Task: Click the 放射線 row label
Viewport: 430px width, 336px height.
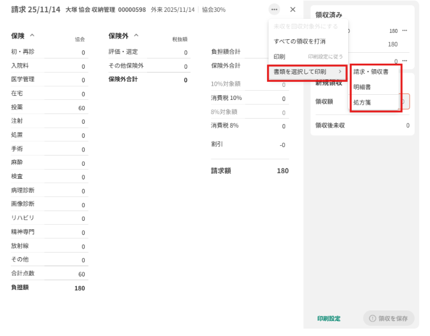Action: pos(20,246)
